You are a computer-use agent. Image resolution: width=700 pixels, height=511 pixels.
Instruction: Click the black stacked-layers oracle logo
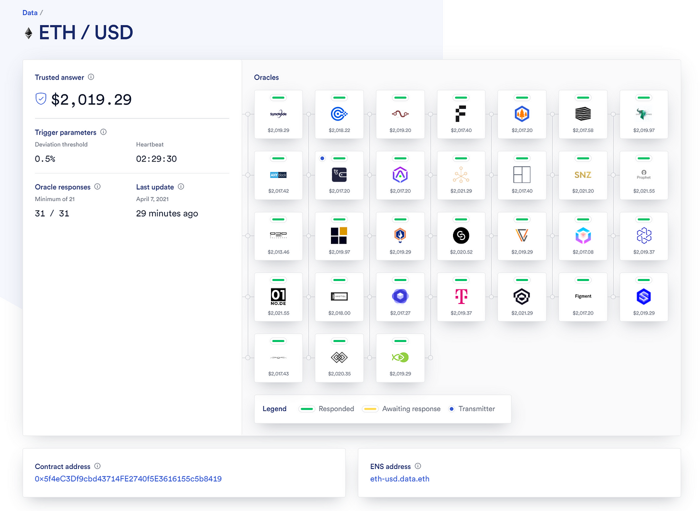click(x=583, y=114)
